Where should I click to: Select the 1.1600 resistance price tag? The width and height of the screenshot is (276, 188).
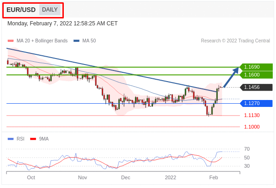[256, 75]
